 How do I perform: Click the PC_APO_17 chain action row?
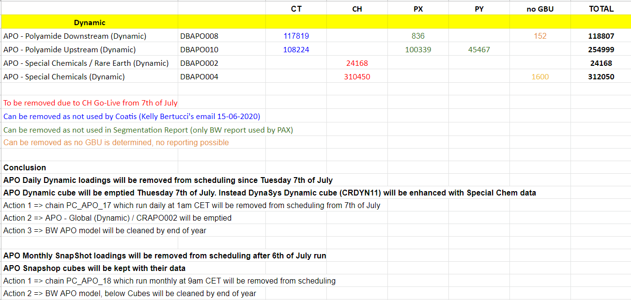click(x=192, y=205)
